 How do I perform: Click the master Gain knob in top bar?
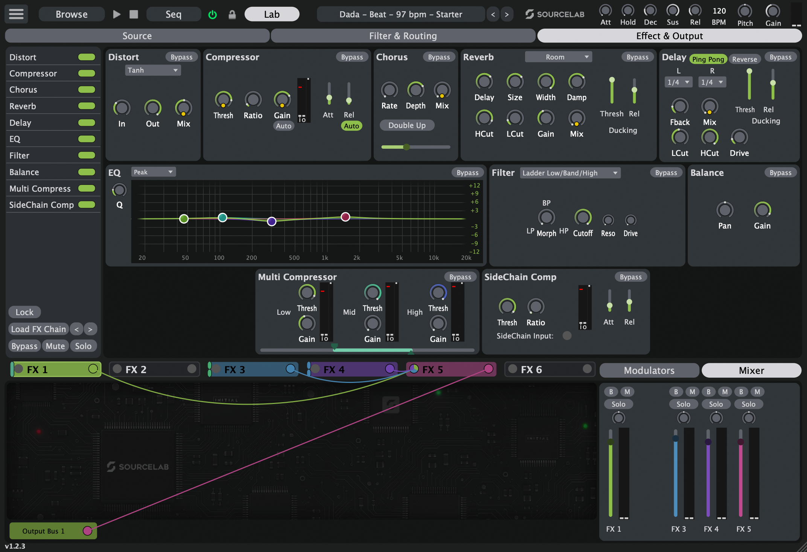coord(773,11)
